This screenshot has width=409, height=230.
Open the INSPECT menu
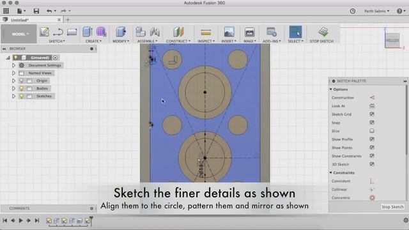pos(206,41)
